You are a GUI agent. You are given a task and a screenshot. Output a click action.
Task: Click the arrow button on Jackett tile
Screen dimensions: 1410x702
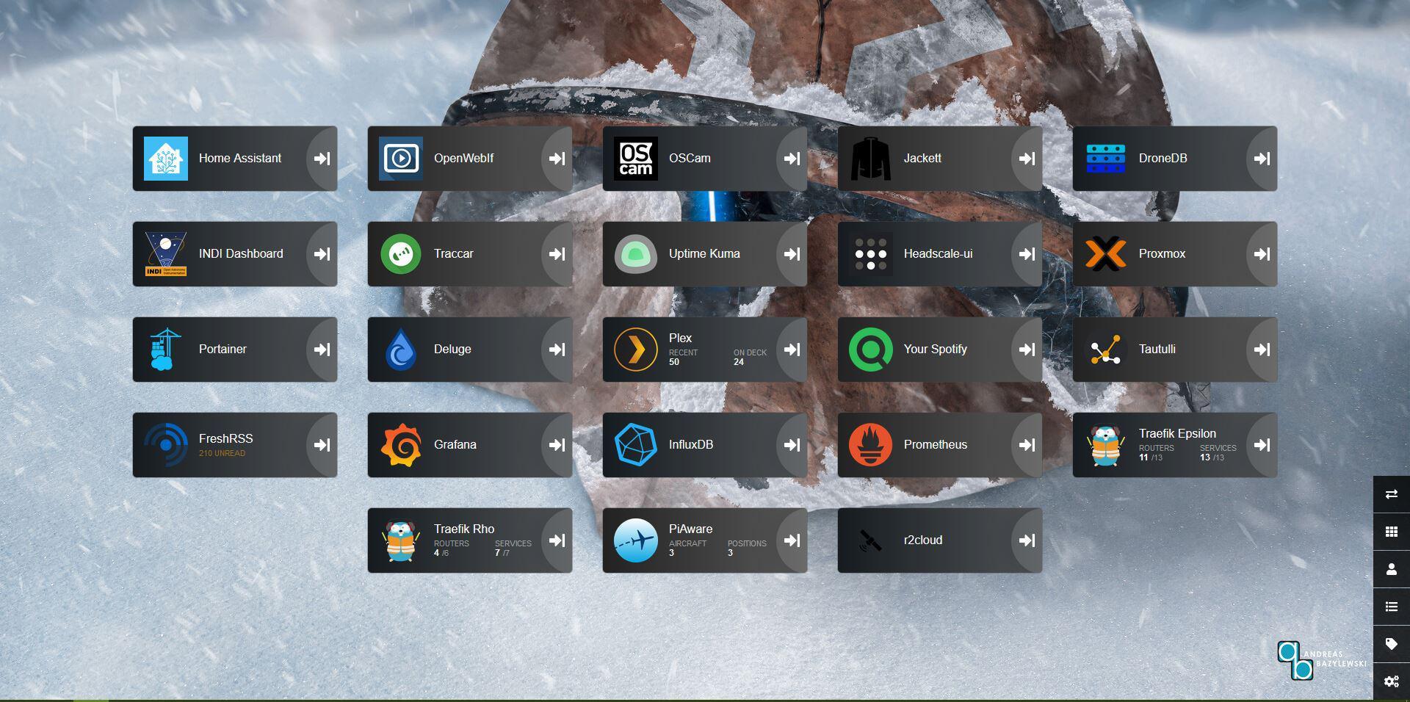click(x=1027, y=159)
